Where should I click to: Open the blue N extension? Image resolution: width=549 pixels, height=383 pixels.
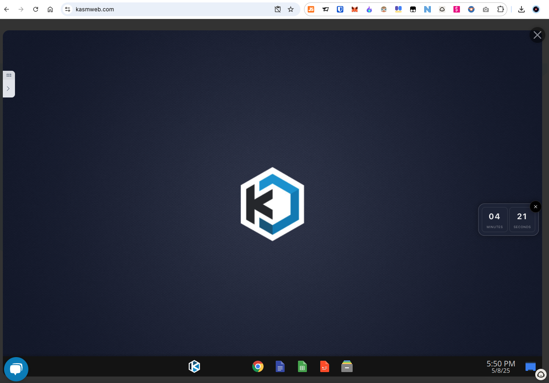[x=428, y=9]
